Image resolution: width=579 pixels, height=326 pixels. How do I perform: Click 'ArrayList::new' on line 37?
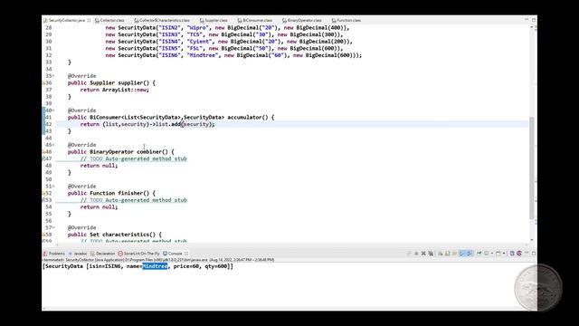pos(126,90)
